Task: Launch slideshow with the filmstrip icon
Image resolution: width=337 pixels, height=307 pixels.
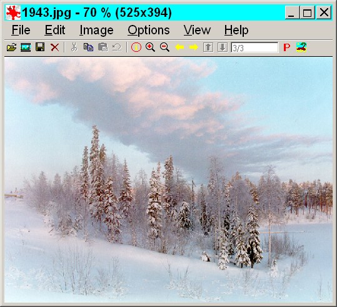Action: 26,47
